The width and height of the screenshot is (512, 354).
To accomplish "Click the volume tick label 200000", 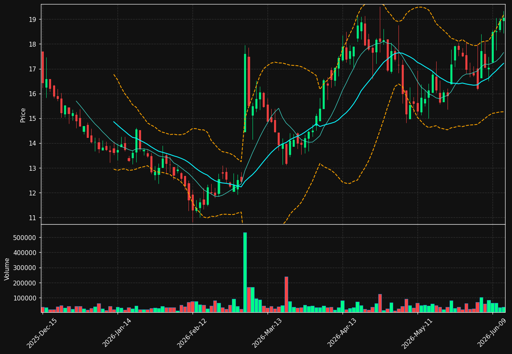I will 25,283.
